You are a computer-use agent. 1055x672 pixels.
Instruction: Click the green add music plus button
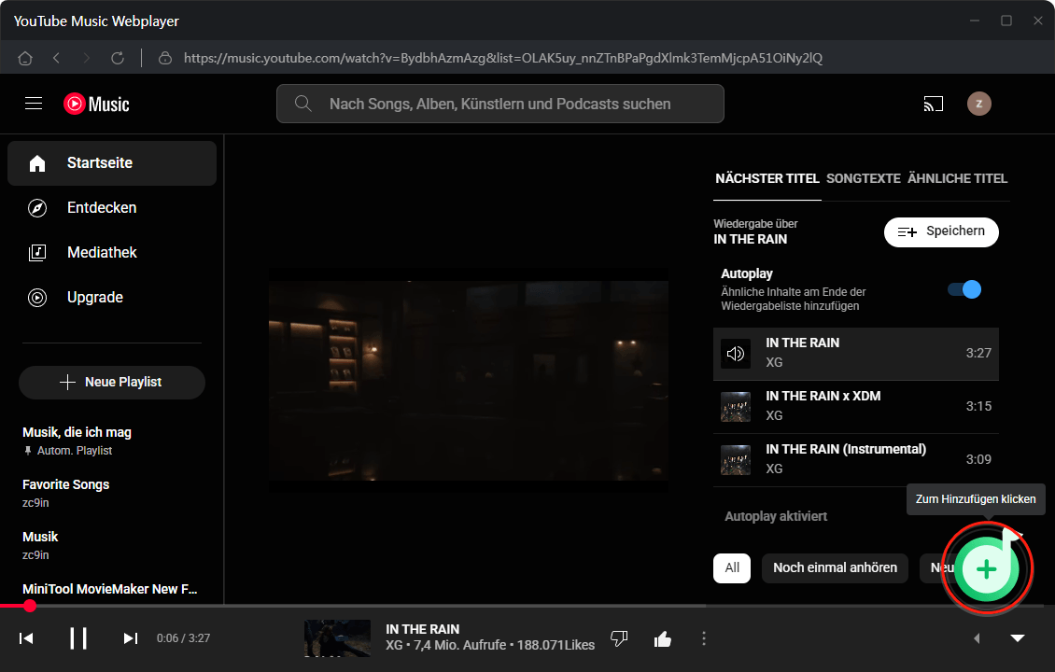(986, 569)
